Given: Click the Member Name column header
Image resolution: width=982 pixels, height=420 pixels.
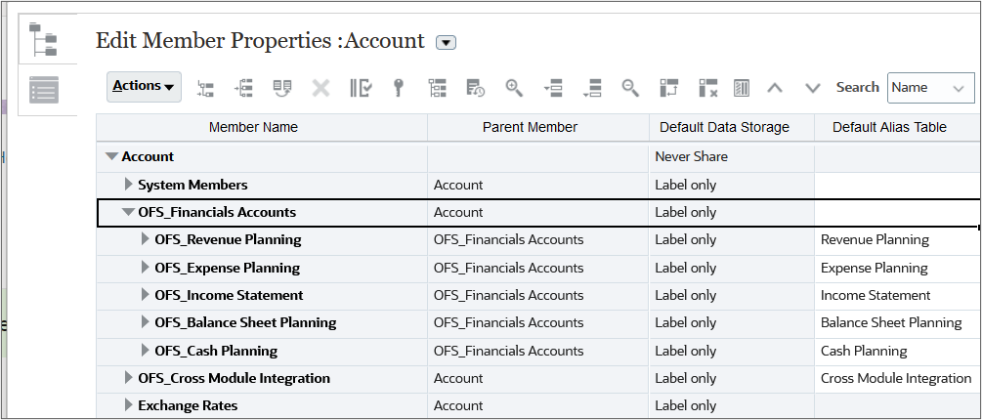Looking at the screenshot, I should (x=262, y=128).
